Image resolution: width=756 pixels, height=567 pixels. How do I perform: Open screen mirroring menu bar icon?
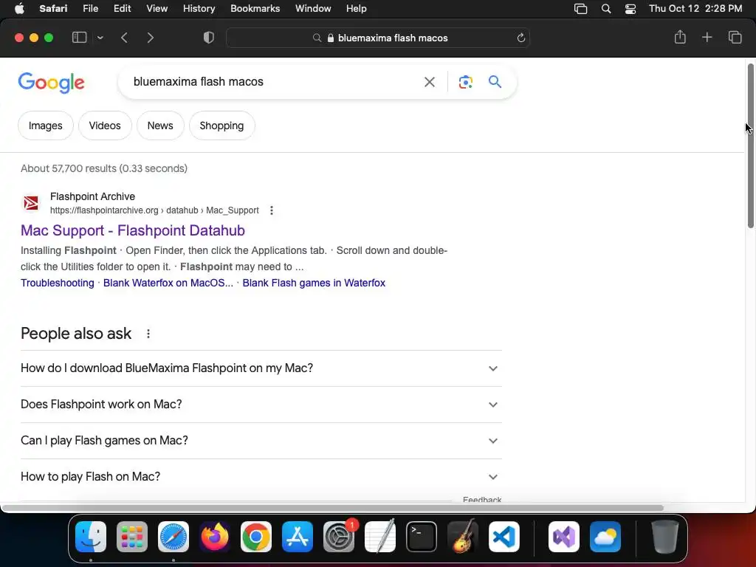580,9
